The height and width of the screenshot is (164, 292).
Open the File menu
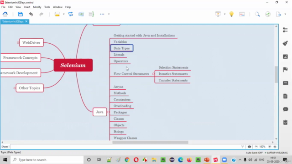click(x=3, y=7)
